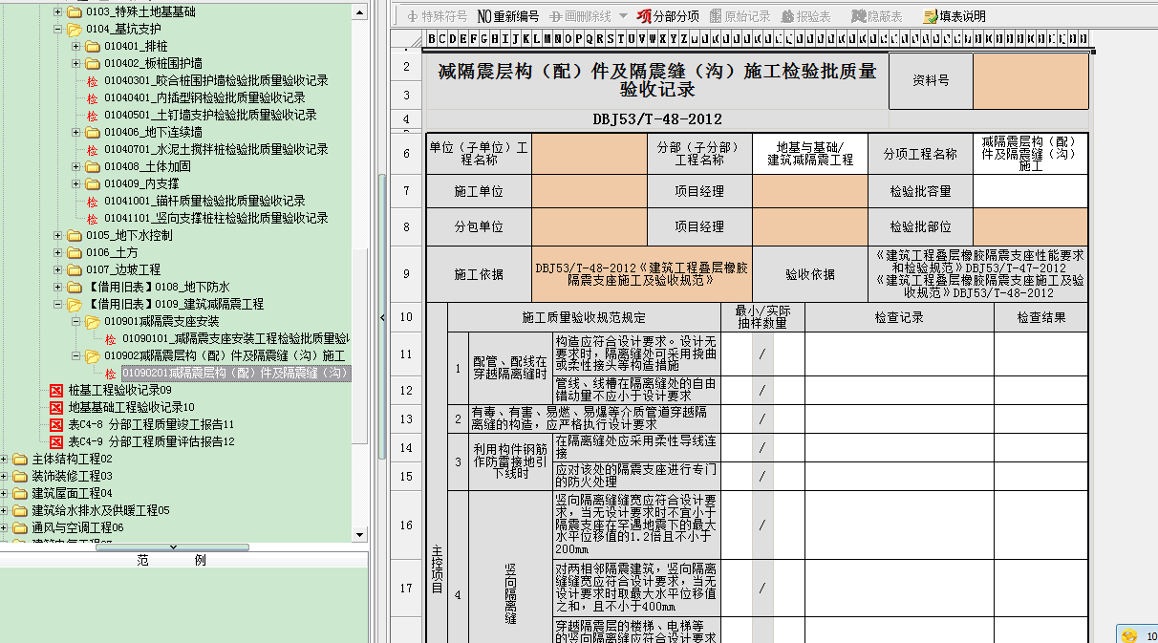This screenshot has height=643, width=1158.
Task: Open 填表说明 form-filling instructions
Action: (954, 16)
